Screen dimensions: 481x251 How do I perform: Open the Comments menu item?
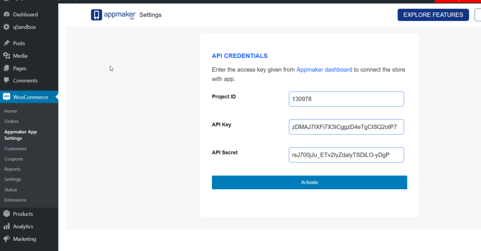[x=25, y=81]
